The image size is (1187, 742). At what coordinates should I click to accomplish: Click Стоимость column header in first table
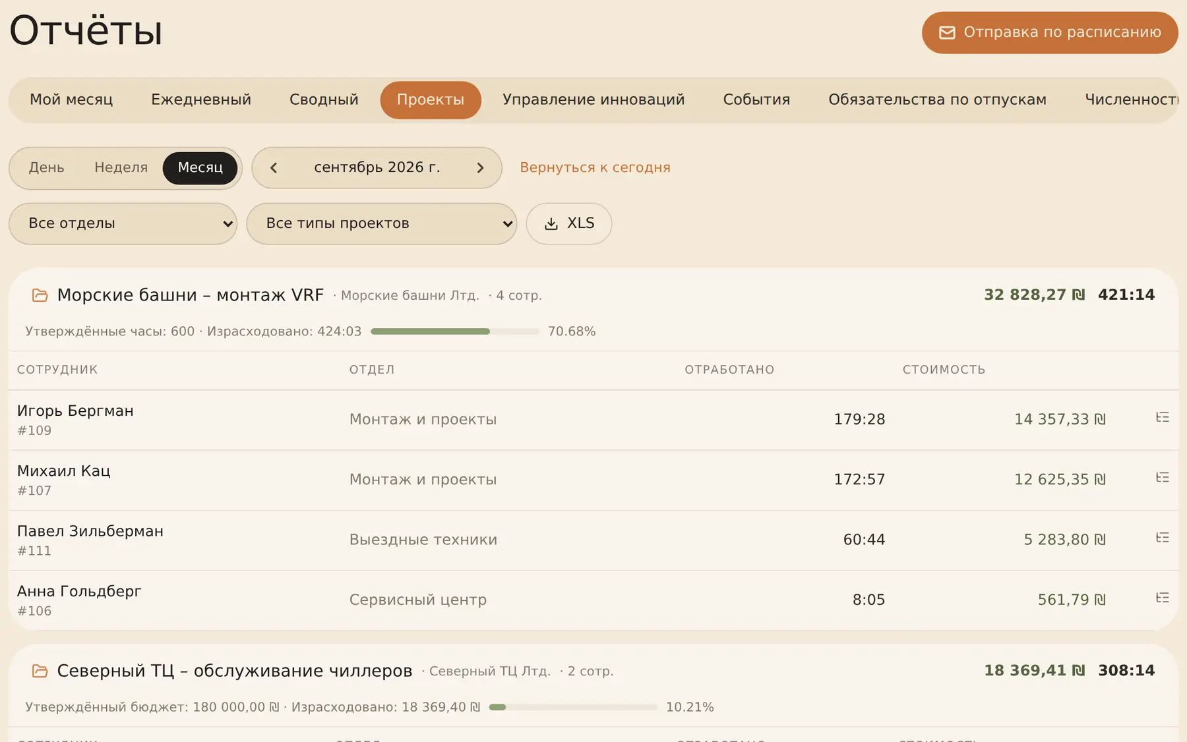point(944,370)
